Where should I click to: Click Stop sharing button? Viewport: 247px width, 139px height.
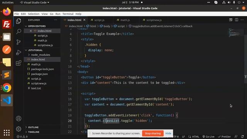click(153, 133)
